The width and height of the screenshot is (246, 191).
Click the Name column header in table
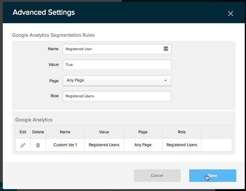click(65, 132)
